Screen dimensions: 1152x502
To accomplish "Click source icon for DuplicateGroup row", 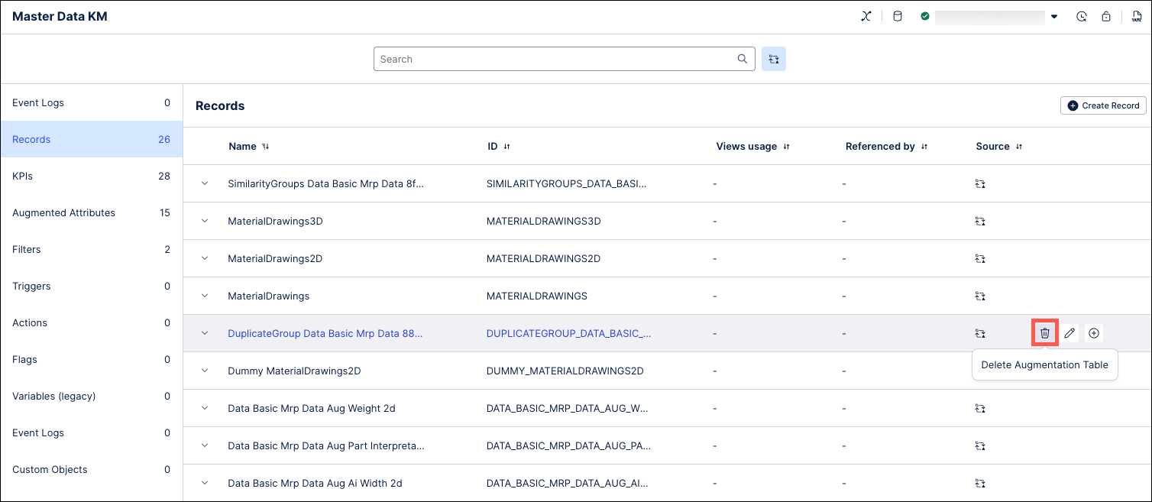I will 981,333.
